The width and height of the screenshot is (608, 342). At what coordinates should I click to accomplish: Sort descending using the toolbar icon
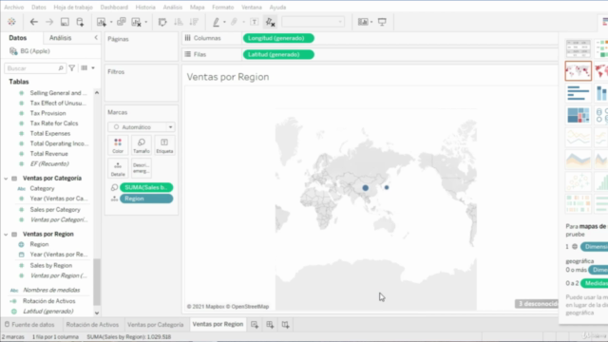tap(194, 22)
